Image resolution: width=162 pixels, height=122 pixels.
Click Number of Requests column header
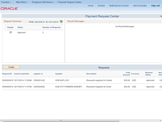[51, 27]
